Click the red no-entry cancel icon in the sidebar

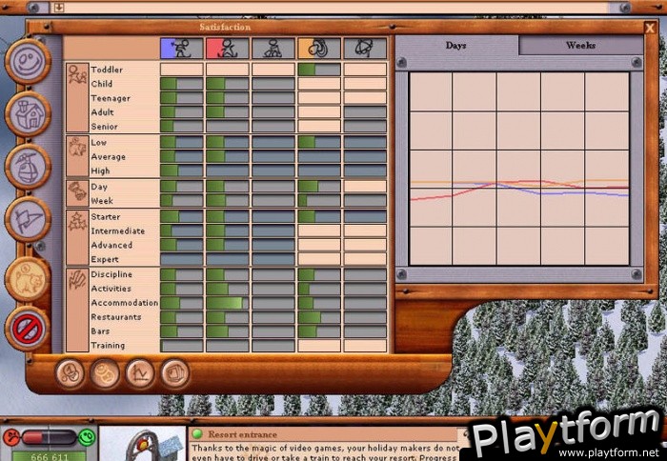coord(28,329)
